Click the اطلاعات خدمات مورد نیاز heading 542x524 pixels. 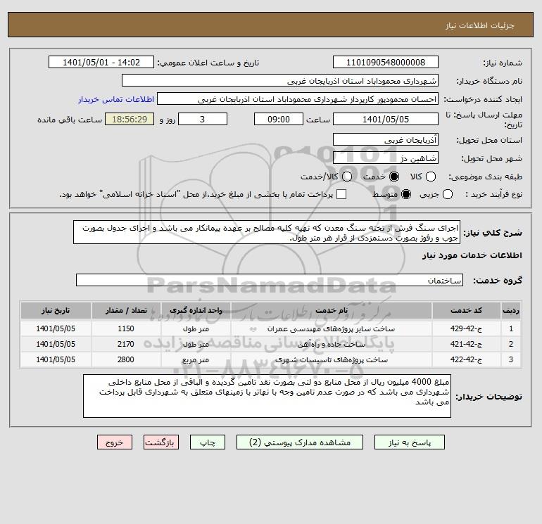472,255
